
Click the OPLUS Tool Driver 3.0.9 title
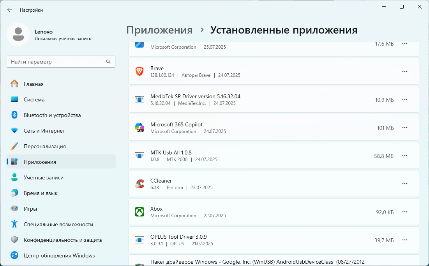(178, 237)
